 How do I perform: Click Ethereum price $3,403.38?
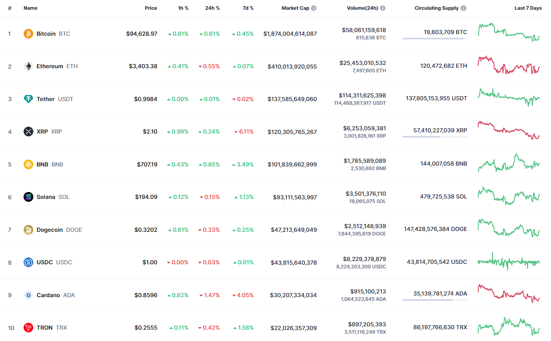tap(143, 66)
